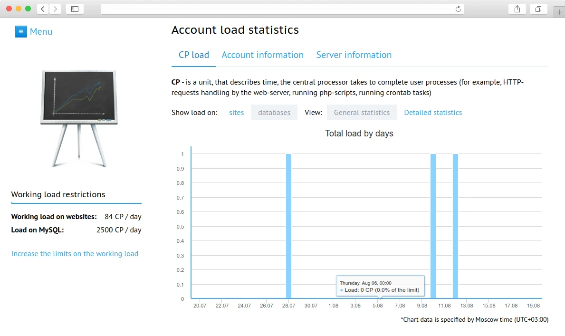The width and height of the screenshot is (565, 336).
Task: Click 'Increase the limits on the working load'
Action: point(75,253)
